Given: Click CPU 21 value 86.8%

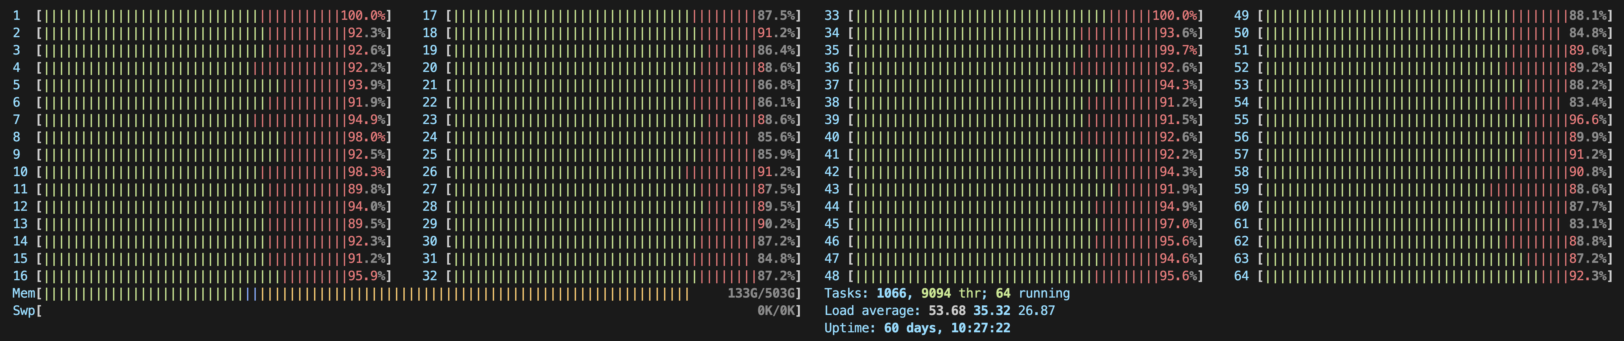Looking at the screenshot, I should tap(776, 84).
